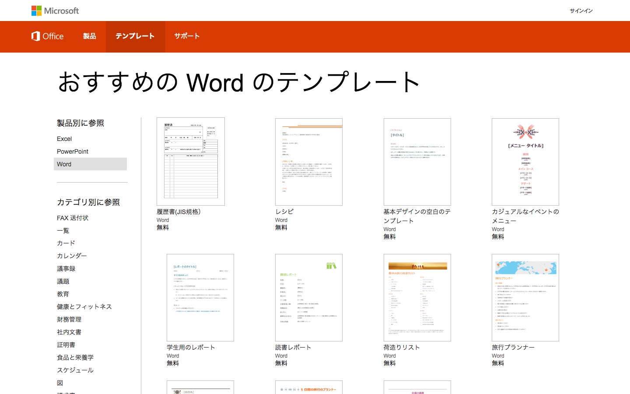The width and height of the screenshot is (630, 394).
Task: Click the 旅行プランナー template thumbnail
Action: pos(525,298)
